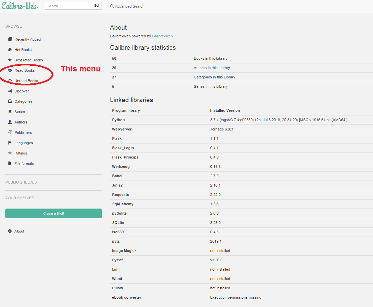Open the Categories section icon
The image size is (373, 307).
pyautogui.click(x=10, y=101)
